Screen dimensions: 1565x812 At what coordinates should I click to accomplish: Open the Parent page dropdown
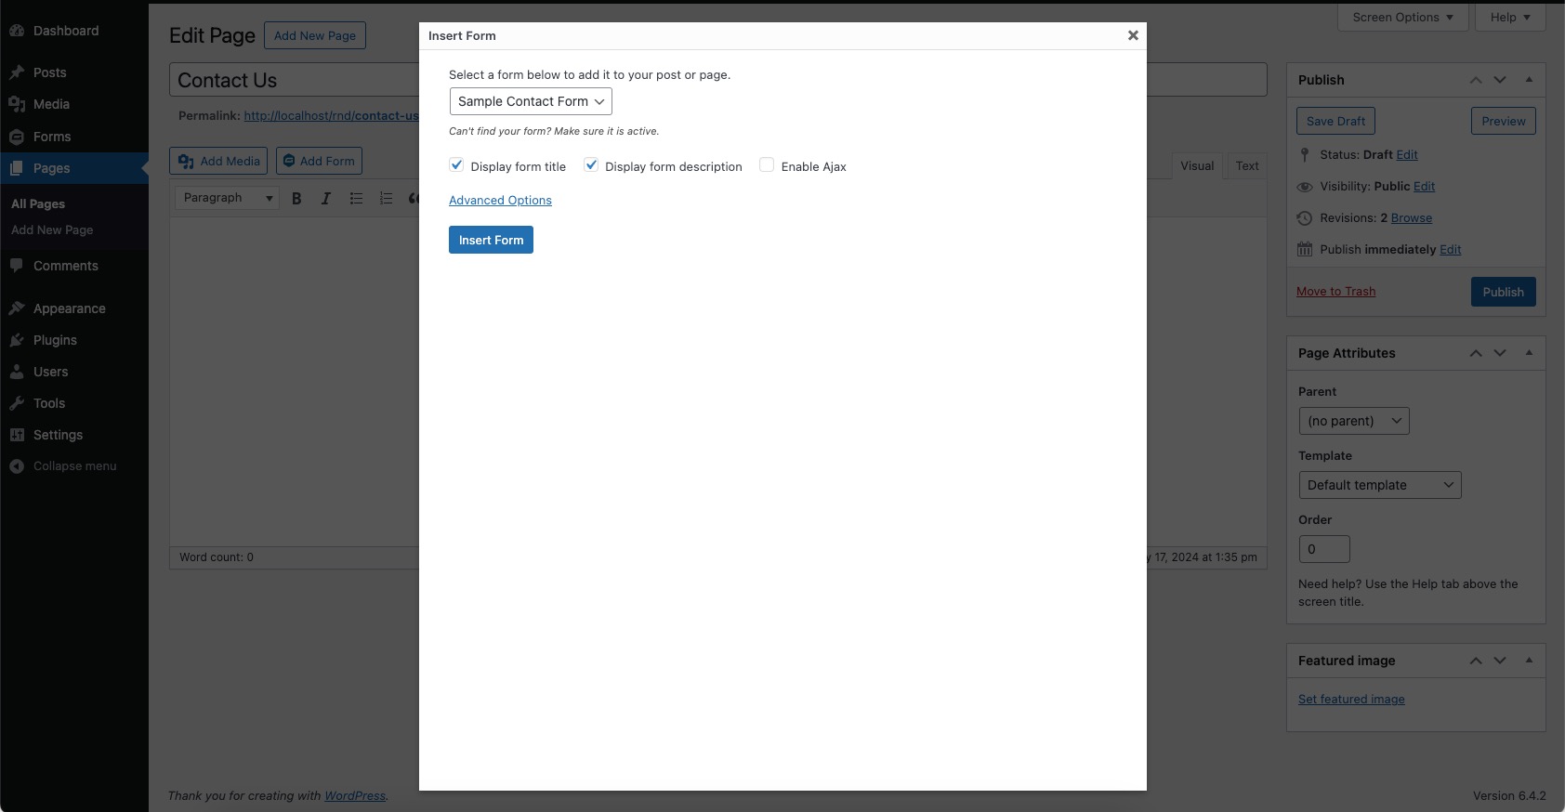coord(1354,421)
